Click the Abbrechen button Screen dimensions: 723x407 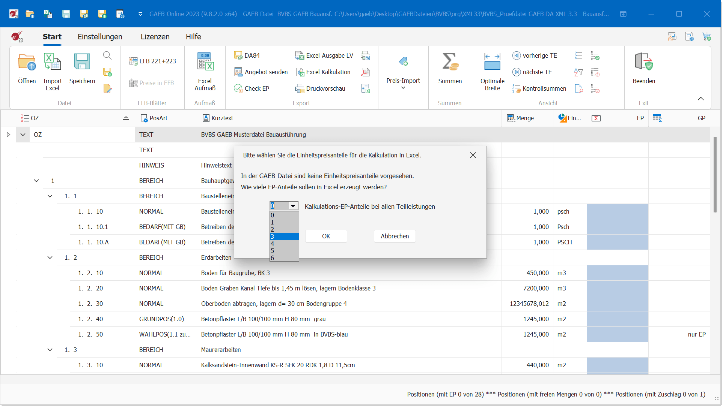395,236
